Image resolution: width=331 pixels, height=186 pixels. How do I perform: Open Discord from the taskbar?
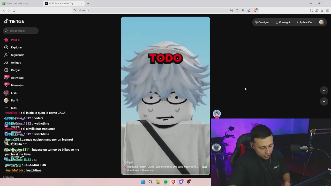coord(181,182)
